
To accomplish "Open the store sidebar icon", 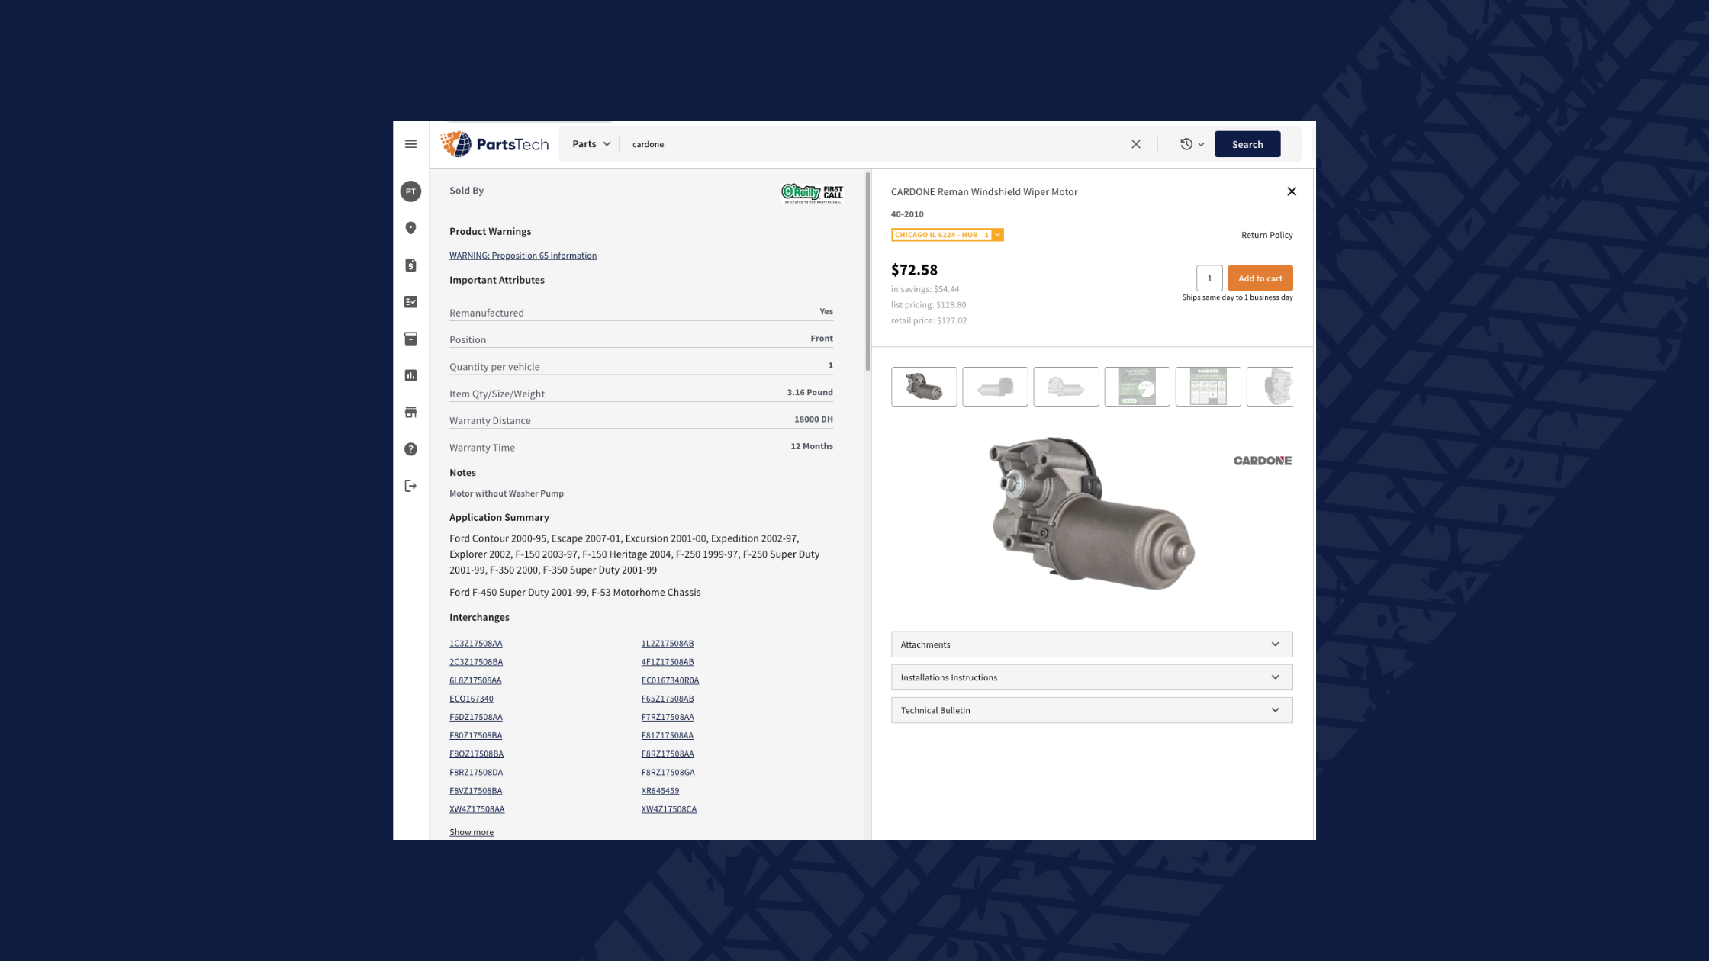I will tap(410, 413).
